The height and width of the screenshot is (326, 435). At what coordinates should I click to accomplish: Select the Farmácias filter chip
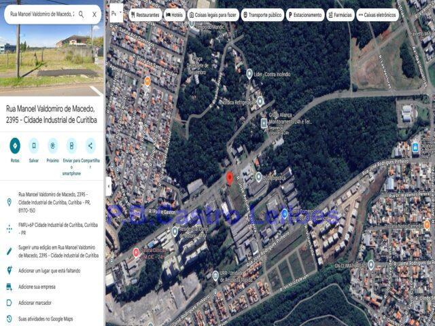(x=341, y=15)
